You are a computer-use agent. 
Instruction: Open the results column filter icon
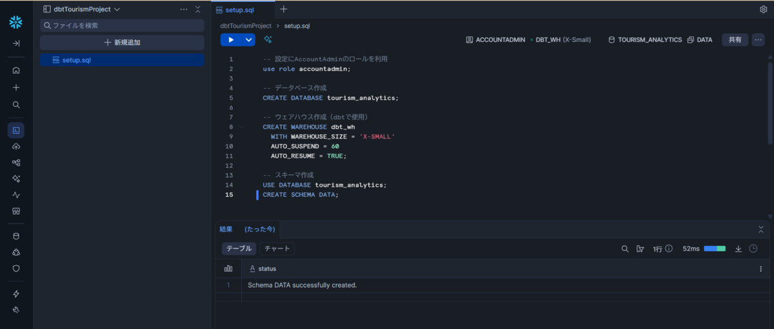[x=640, y=249]
